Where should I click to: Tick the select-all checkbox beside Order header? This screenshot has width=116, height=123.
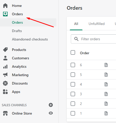[x=73, y=52]
